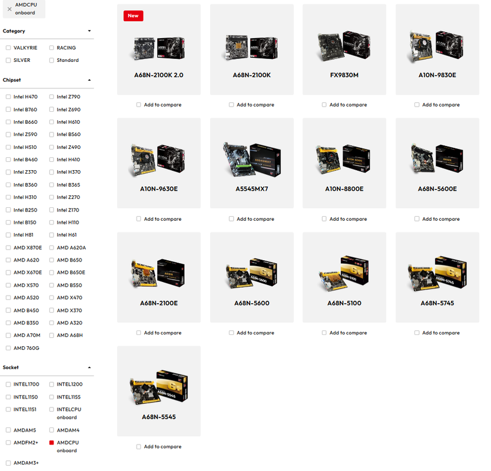Viewport: 491px width, 471px height.
Task: Click the A5545MX7 product title
Action: [x=252, y=189]
